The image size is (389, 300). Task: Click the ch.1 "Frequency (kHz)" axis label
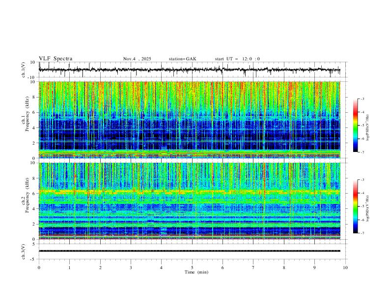[x=27, y=114]
